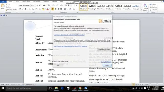Toggle Bold formatting
The width and height of the screenshot is (164, 92).
[20, 9]
